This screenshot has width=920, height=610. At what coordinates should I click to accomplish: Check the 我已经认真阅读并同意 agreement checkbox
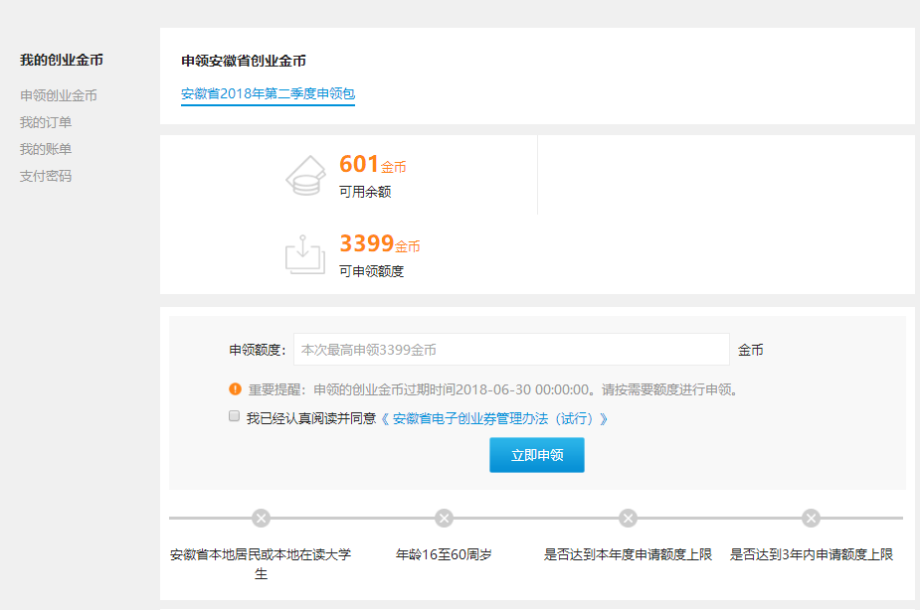click(235, 416)
